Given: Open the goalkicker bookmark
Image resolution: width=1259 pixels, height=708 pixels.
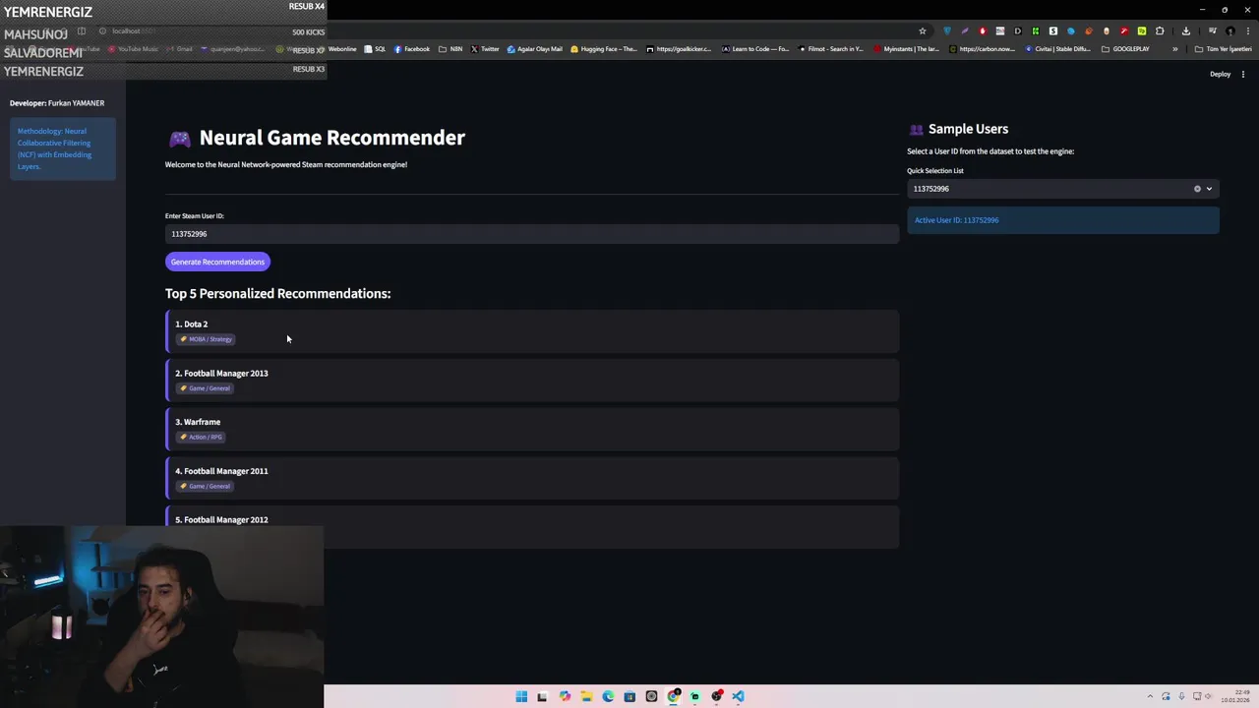Looking at the screenshot, I should pos(679,49).
